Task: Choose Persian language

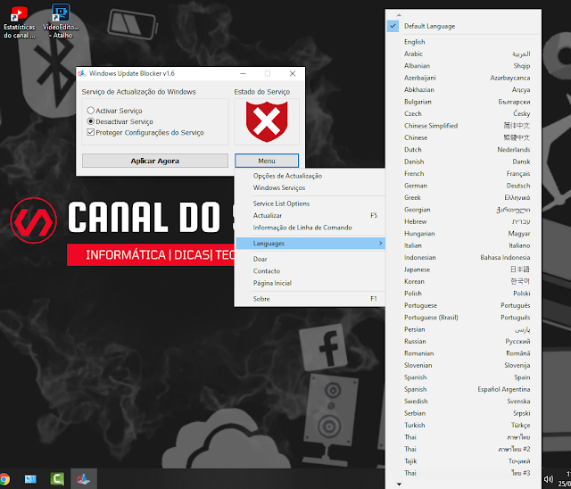Action: 463,329
